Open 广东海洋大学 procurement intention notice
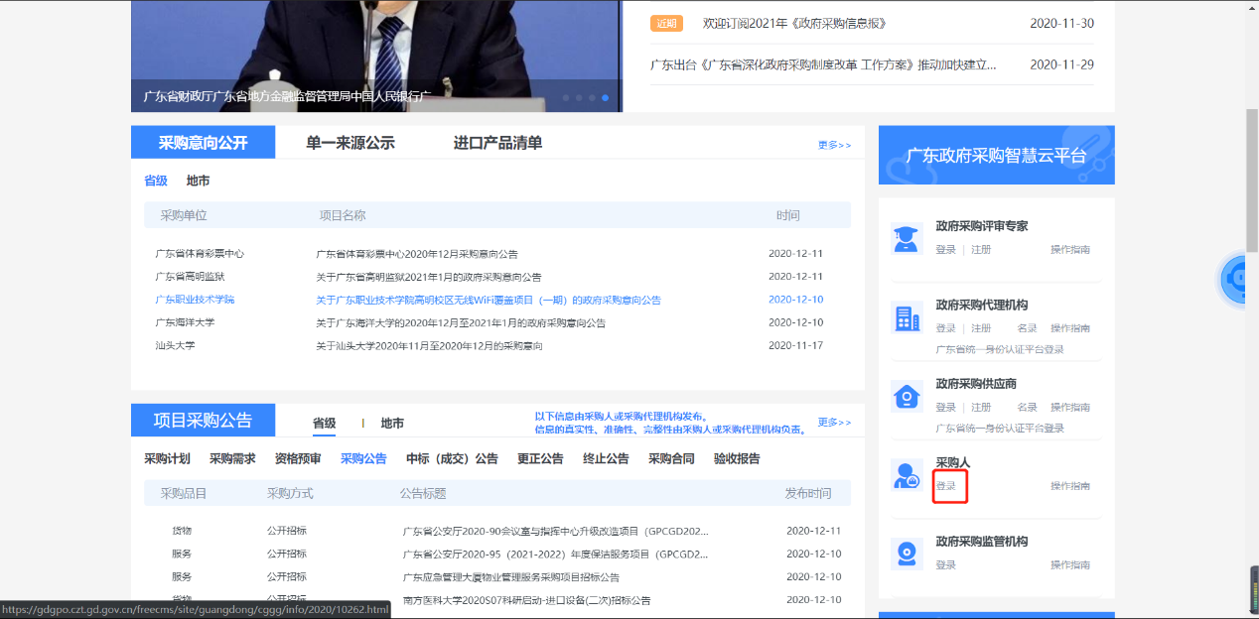The height and width of the screenshot is (619, 1259). coord(461,323)
